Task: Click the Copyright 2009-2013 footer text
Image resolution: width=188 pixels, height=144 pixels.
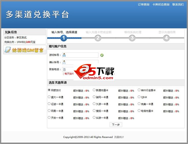Action: 88,137
